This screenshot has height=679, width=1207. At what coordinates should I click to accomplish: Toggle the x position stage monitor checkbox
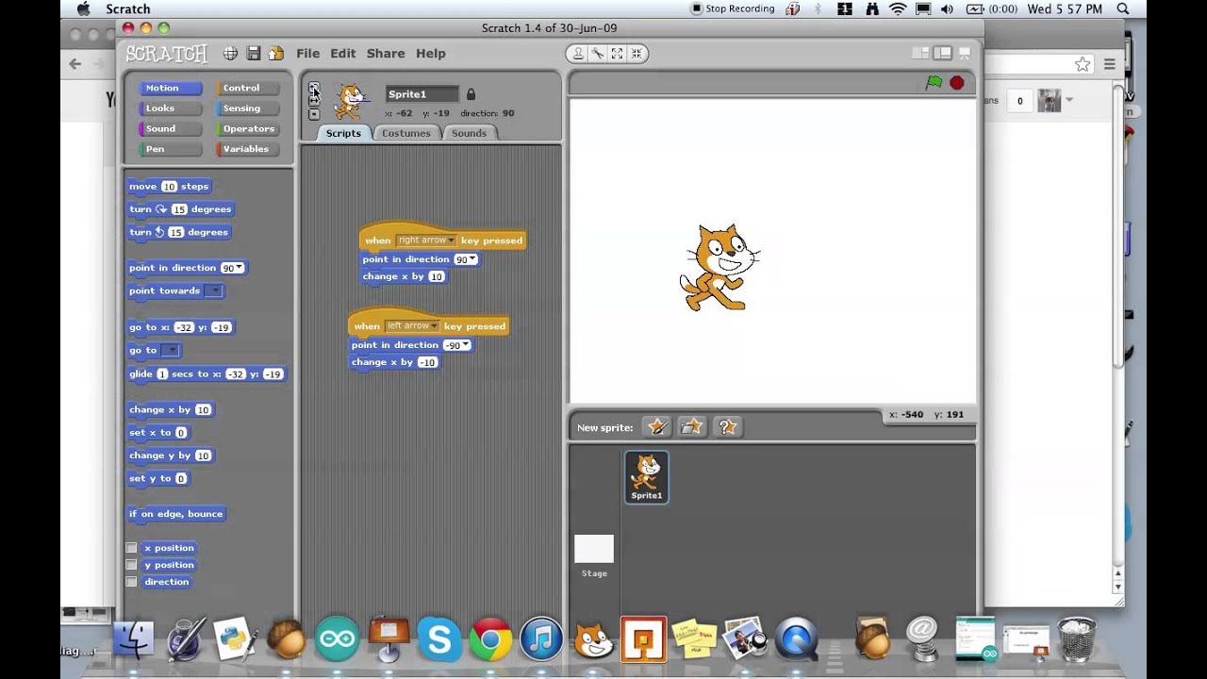pyautogui.click(x=132, y=548)
